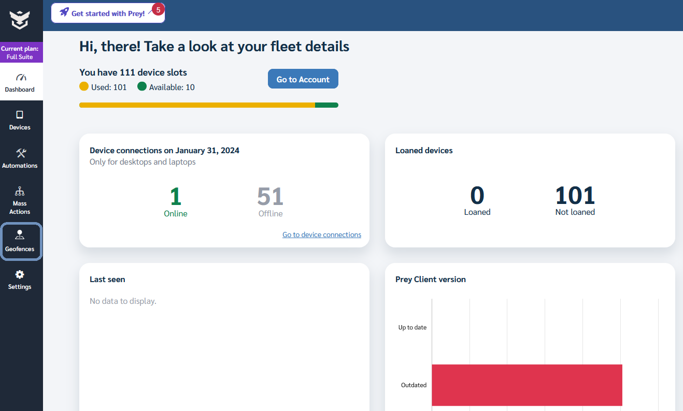This screenshot has width=683, height=411.
Task: Click the Only for desktops and laptops subtitle
Action: click(143, 162)
